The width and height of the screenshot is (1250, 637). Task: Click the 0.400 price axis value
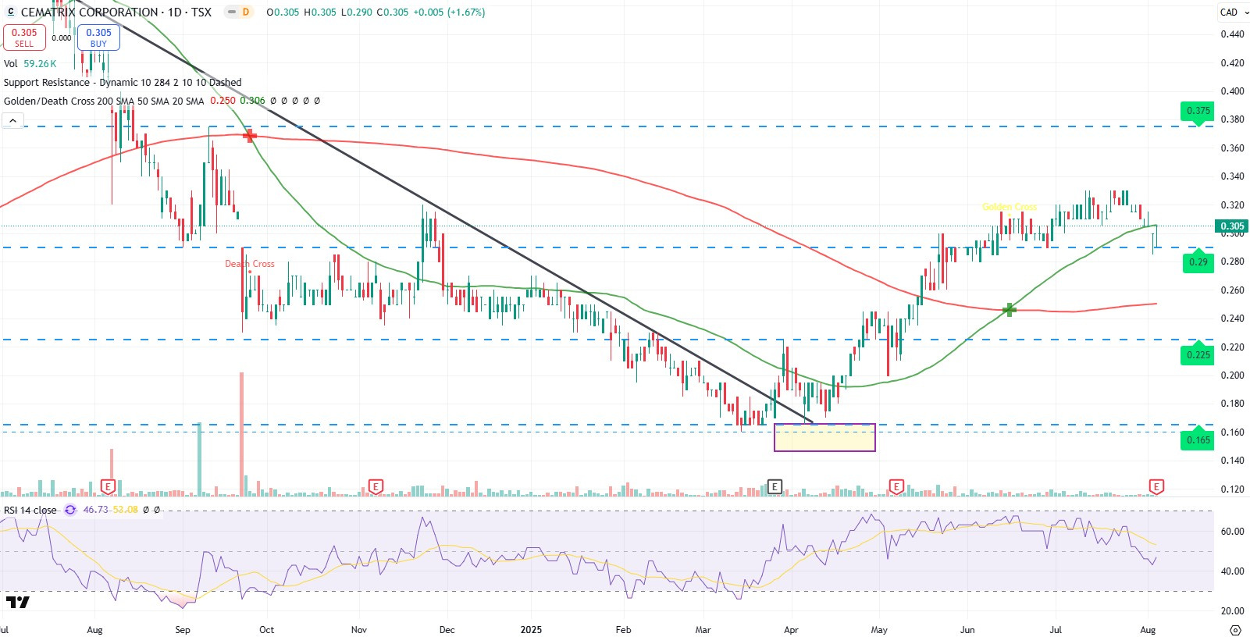coord(1232,91)
